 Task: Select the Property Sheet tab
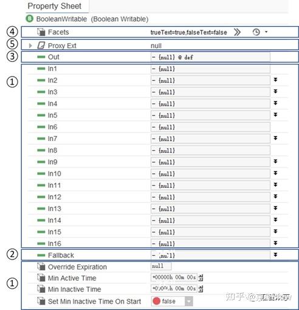[55, 6]
